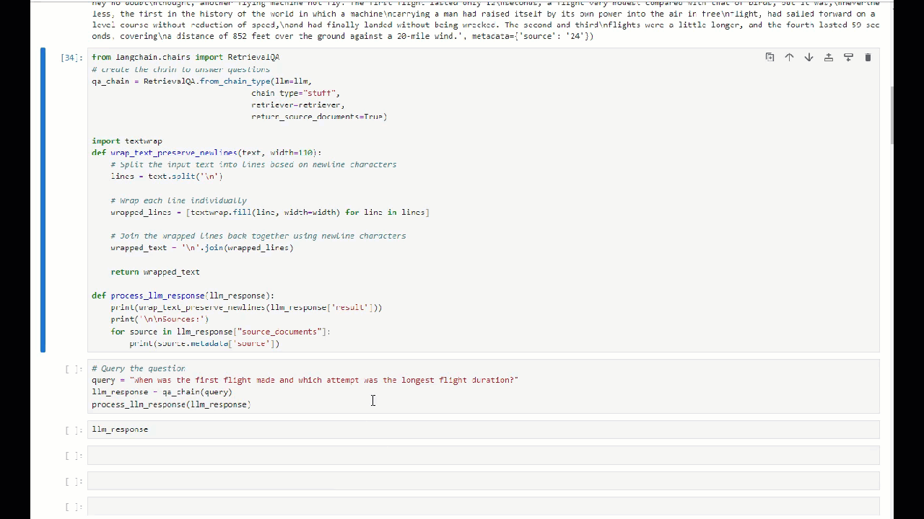Screen dimensions: 924x519
Task: Click the '# Join the wrapped lines back together' comment
Action: pos(258,236)
